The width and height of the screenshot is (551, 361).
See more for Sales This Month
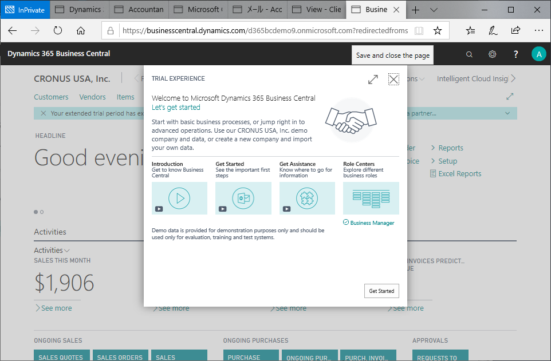pos(54,308)
